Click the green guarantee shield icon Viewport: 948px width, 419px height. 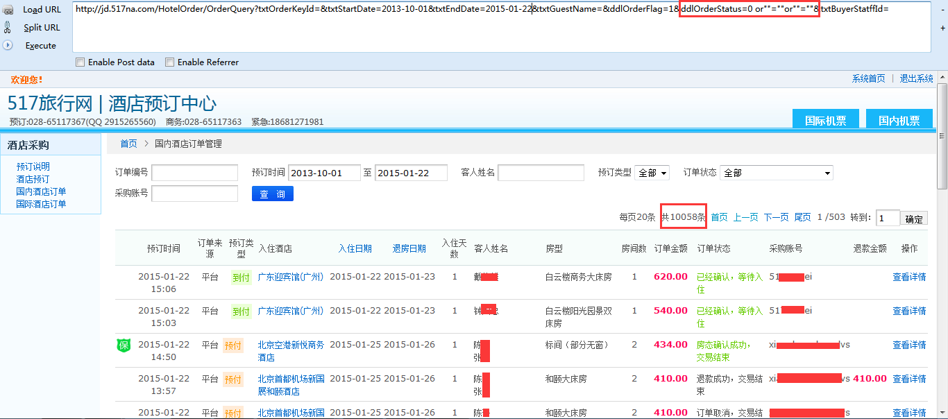(x=124, y=345)
